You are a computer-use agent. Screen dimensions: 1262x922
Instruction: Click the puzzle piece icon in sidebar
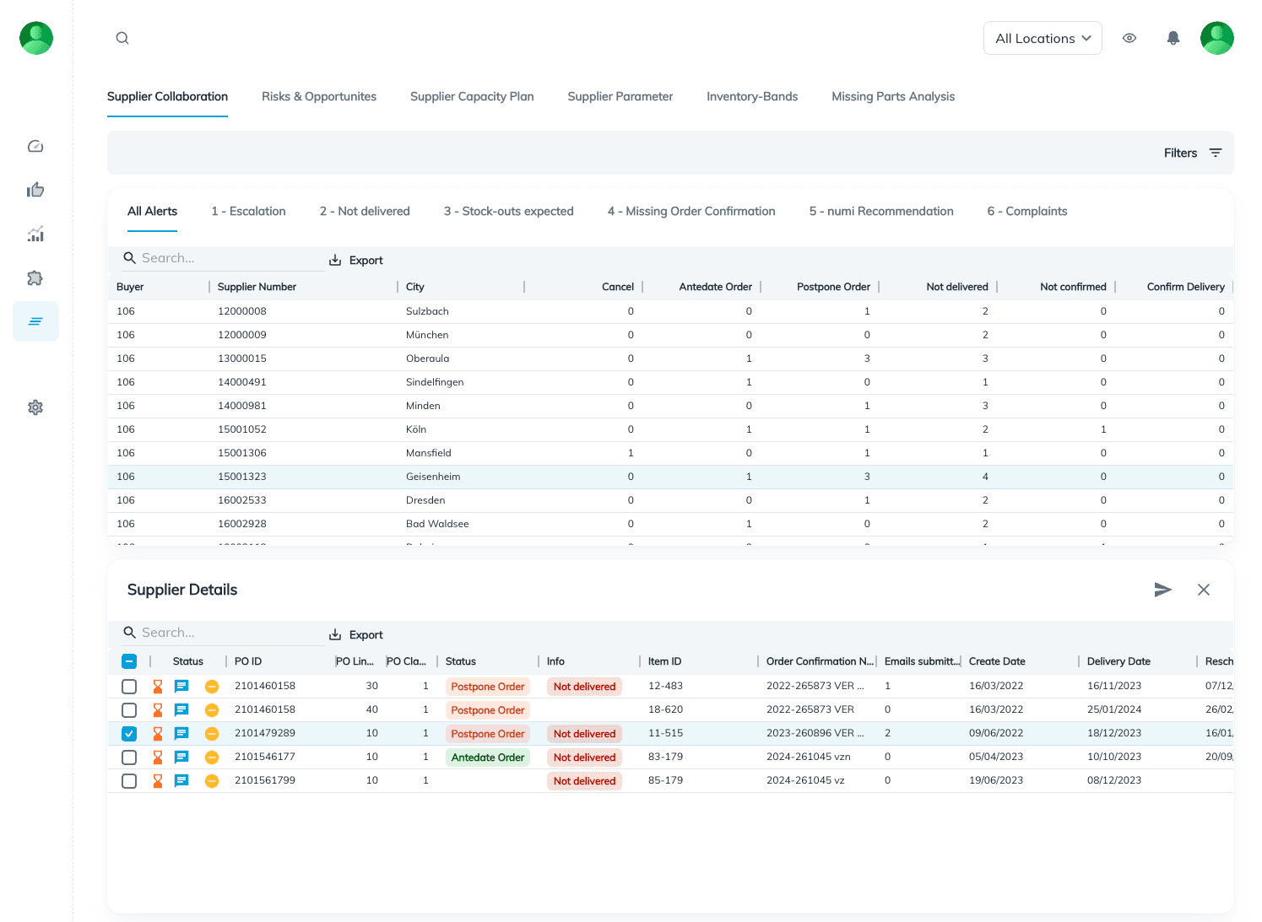[35, 278]
